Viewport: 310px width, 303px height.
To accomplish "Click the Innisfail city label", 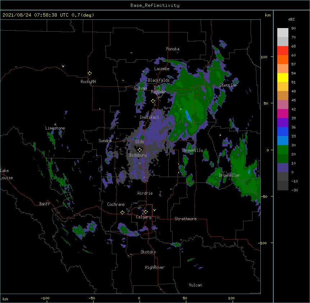I will pyautogui.click(x=149, y=117).
